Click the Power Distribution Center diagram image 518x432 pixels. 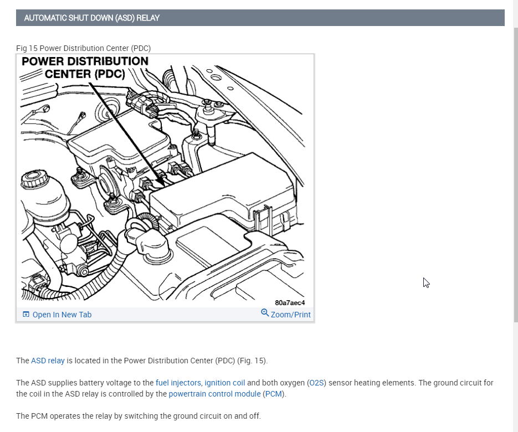(165, 181)
